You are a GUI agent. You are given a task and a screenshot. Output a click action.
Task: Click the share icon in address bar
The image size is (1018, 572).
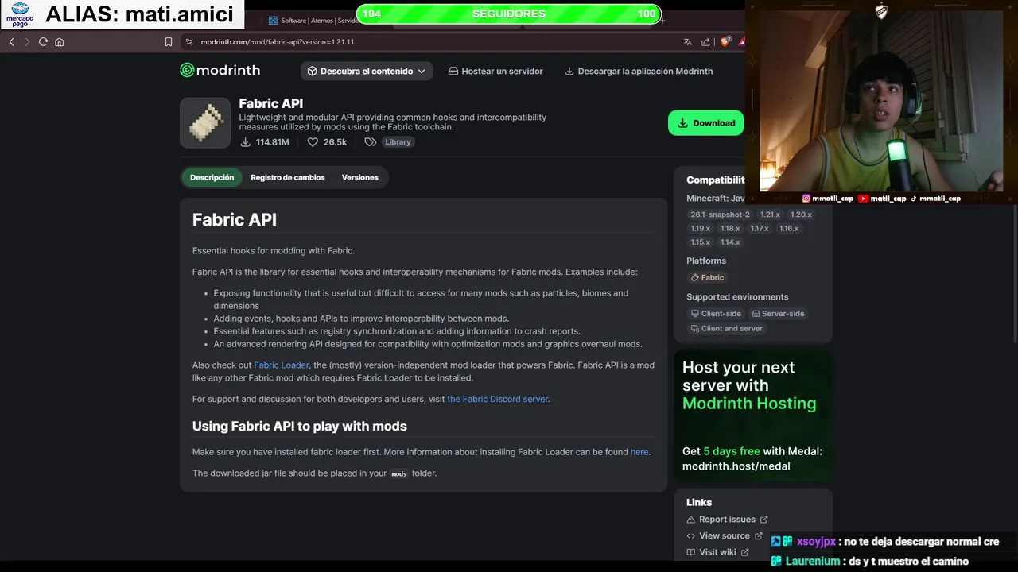tap(706, 42)
